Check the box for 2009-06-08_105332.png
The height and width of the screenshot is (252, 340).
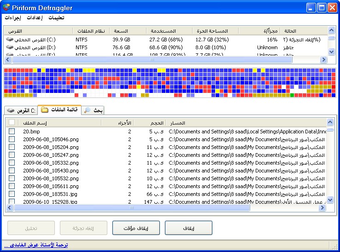tap(12, 163)
